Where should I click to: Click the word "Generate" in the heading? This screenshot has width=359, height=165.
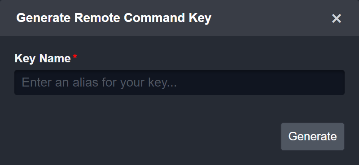(x=44, y=18)
